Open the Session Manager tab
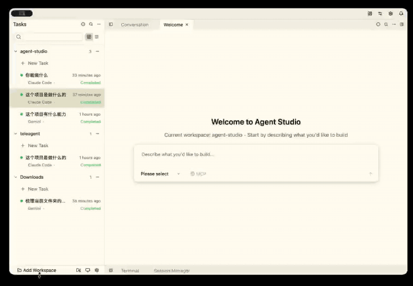Viewport: 413px width, 286px height. pos(172,270)
